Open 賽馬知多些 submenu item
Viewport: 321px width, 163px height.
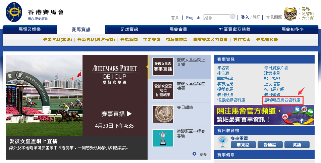(267, 40)
